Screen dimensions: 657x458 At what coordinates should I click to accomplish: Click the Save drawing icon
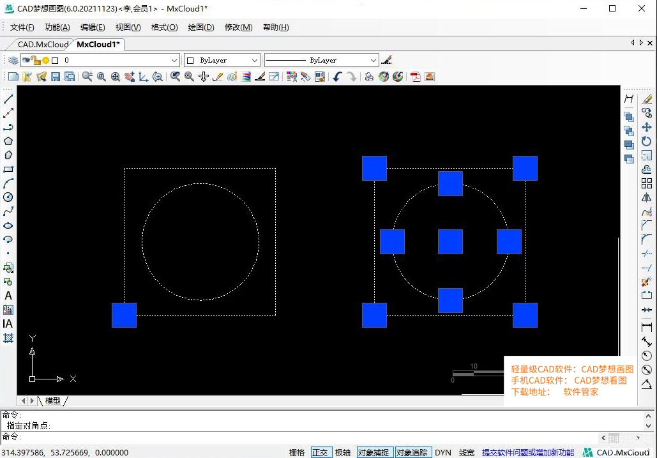coord(56,77)
